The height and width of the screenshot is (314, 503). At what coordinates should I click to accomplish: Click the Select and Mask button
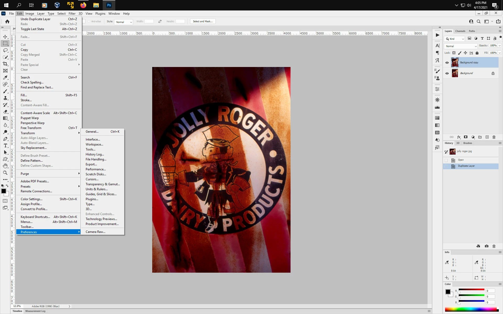tap(203, 21)
